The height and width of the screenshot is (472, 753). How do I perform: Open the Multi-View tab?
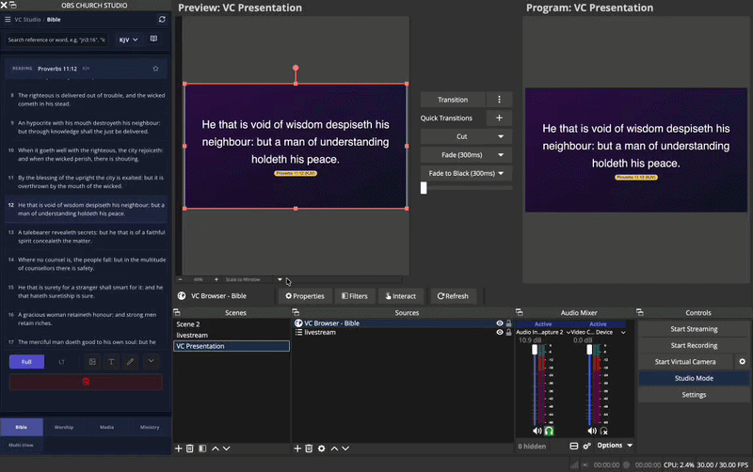click(x=21, y=445)
